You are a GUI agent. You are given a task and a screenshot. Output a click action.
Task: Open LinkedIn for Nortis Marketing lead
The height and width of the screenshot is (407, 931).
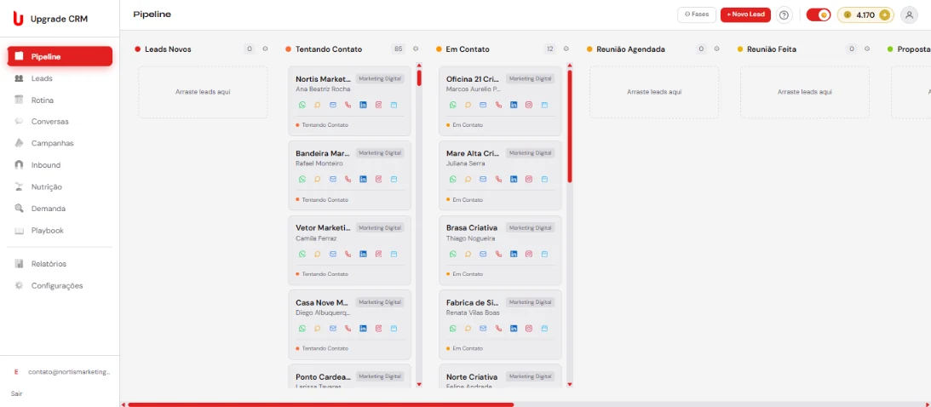coord(364,105)
